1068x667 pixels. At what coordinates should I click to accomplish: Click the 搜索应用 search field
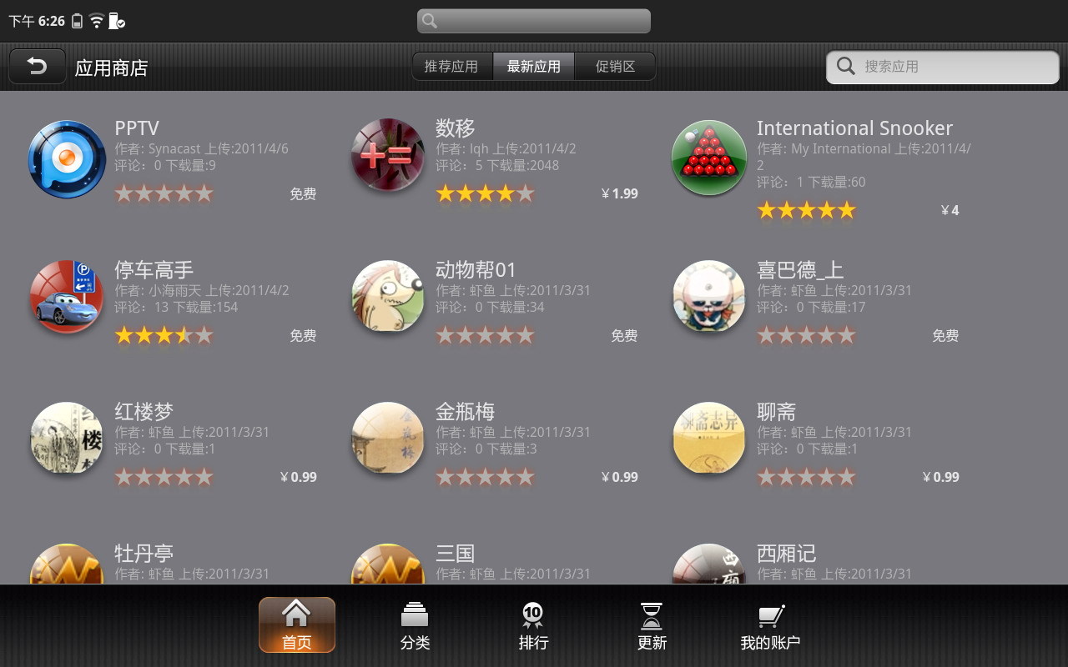(943, 67)
